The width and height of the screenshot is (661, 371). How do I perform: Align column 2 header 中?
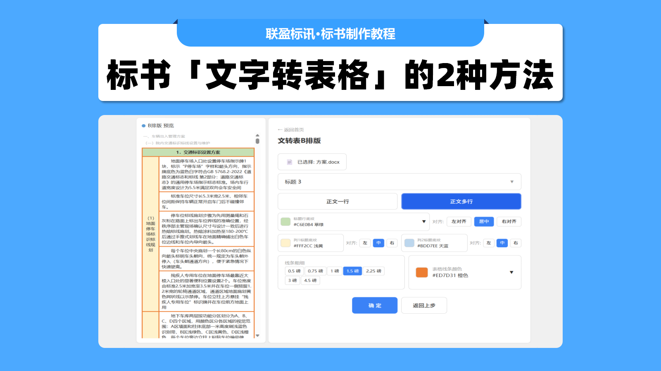click(502, 243)
